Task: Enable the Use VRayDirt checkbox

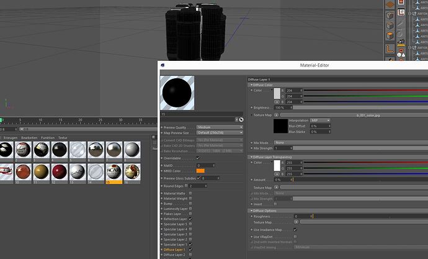Action: (x=295, y=237)
